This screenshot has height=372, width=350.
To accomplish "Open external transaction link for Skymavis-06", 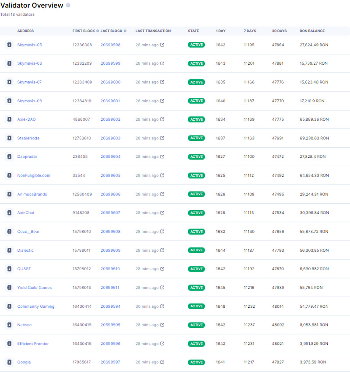I will (x=162, y=63).
